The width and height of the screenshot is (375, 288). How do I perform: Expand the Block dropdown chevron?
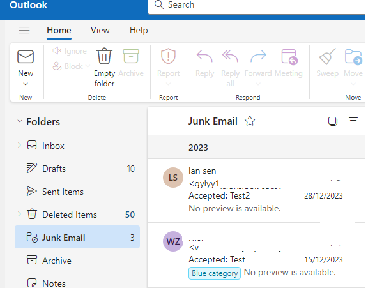tap(88, 66)
